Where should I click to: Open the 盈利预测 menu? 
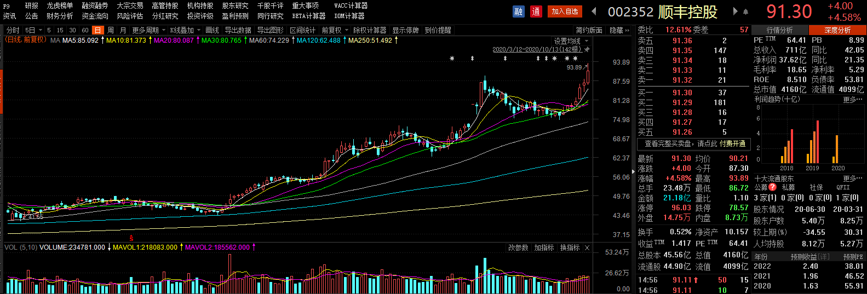(x=235, y=16)
